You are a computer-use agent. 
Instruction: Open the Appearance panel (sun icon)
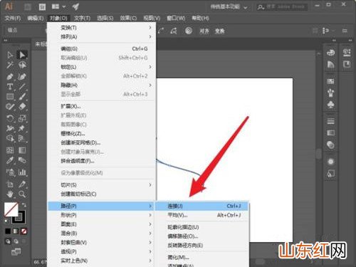(x=330, y=162)
